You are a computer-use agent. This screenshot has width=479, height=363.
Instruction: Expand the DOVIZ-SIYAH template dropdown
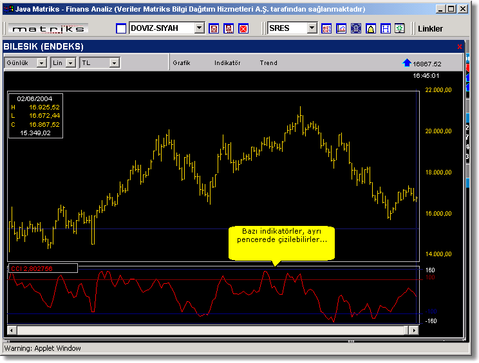199,28
